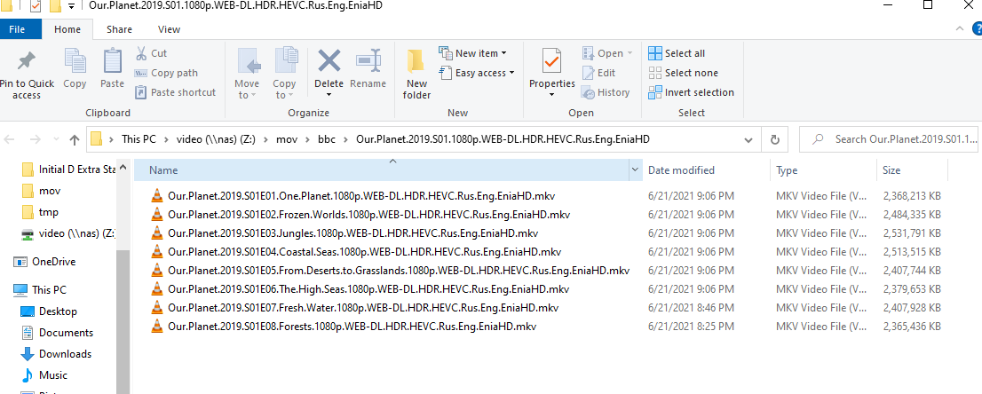Show recent locations dropdown
The image size is (982, 394).
(x=57, y=139)
